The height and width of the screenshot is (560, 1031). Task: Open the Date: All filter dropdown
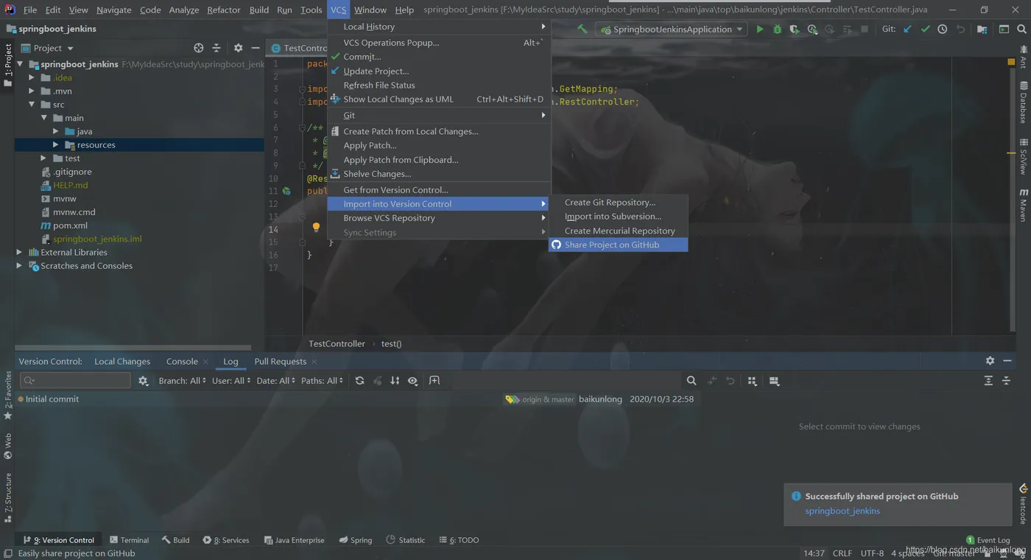[x=276, y=381]
